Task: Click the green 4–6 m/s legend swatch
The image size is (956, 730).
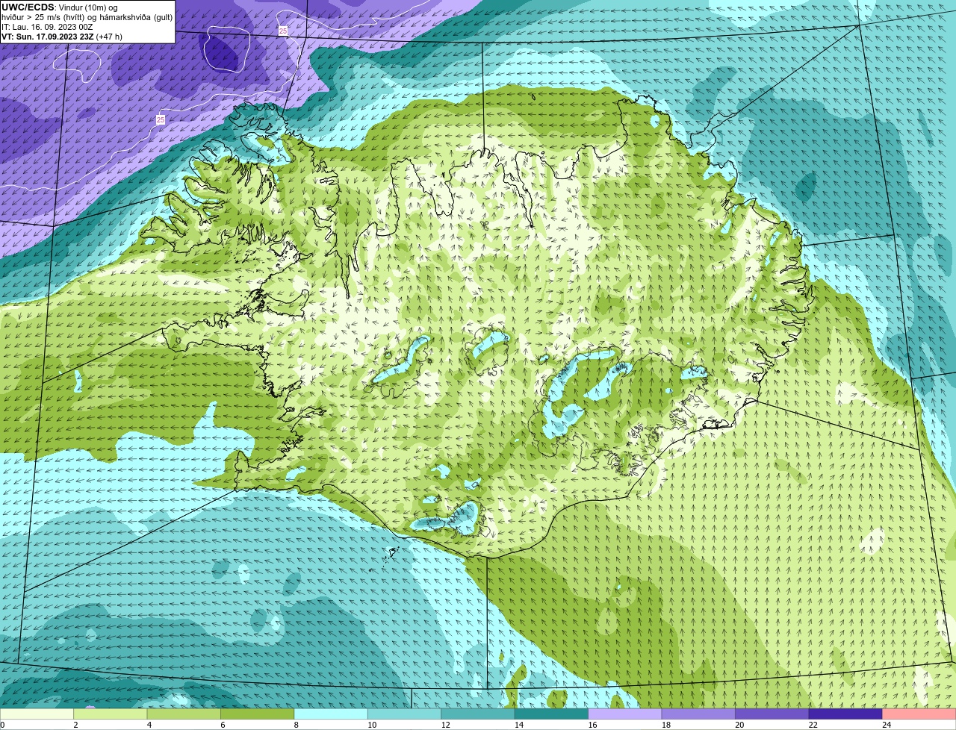Action: [x=184, y=714]
